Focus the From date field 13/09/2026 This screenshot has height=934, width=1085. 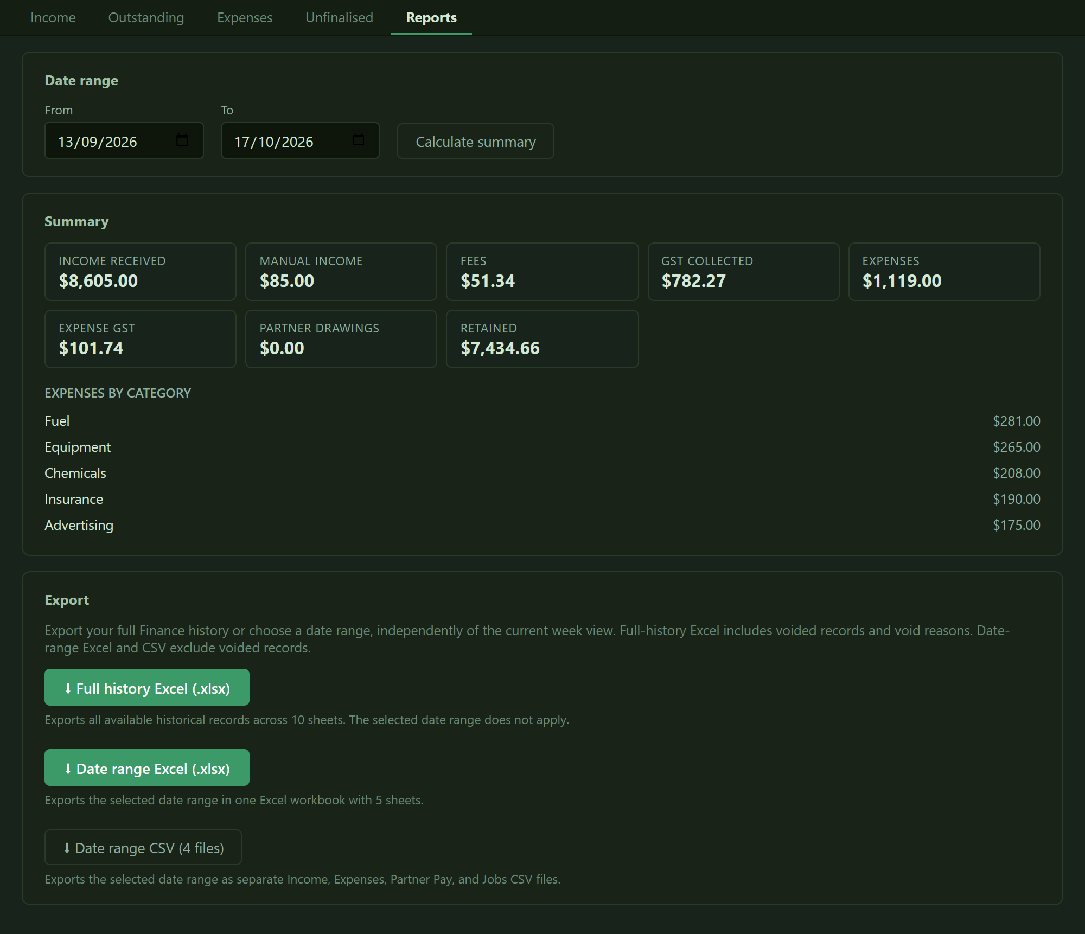[x=124, y=141]
